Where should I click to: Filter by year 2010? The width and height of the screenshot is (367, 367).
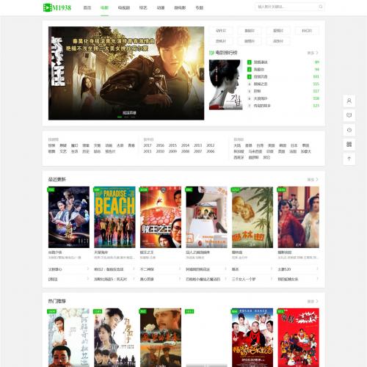pos(160,151)
